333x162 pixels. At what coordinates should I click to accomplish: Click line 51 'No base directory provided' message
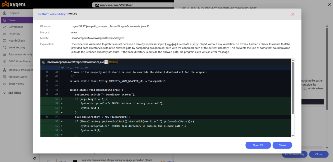(122, 104)
